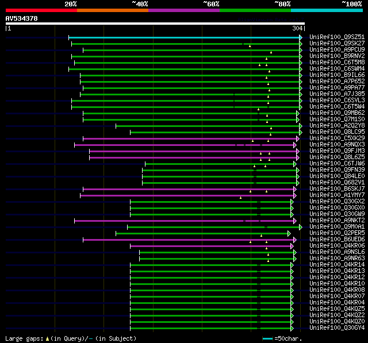The image size is (368, 343).
Task: Click the orange ~40% identity legend segment
Action: 113,10
